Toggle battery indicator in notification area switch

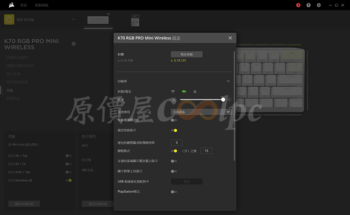point(174,161)
